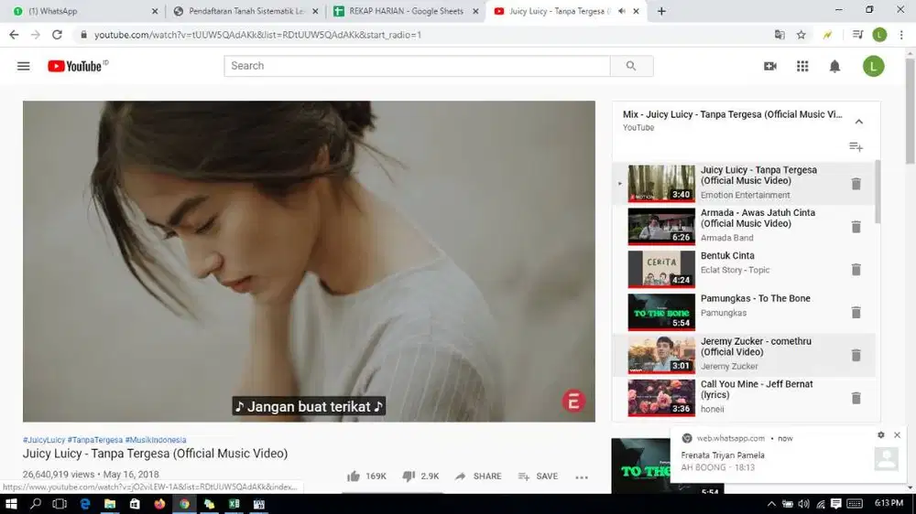Open the translate page icon
Viewport: 916px width, 514px height.
point(780,35)
